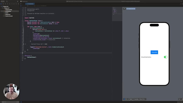
Task: Toggle the Show/Hide Button switch in the preview
Action: (166, 57)
